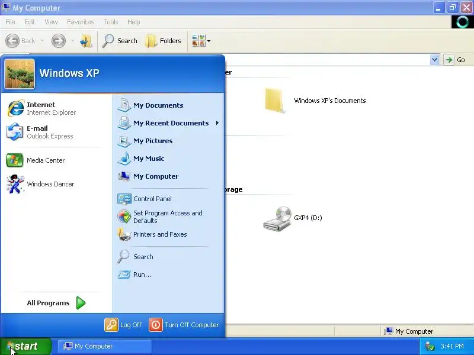
Task: Click the Windows XP user name
Action: (x=69, y=73)
